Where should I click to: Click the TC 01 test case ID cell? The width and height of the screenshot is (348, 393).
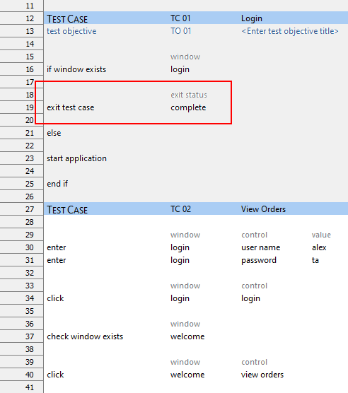[180, 18]
